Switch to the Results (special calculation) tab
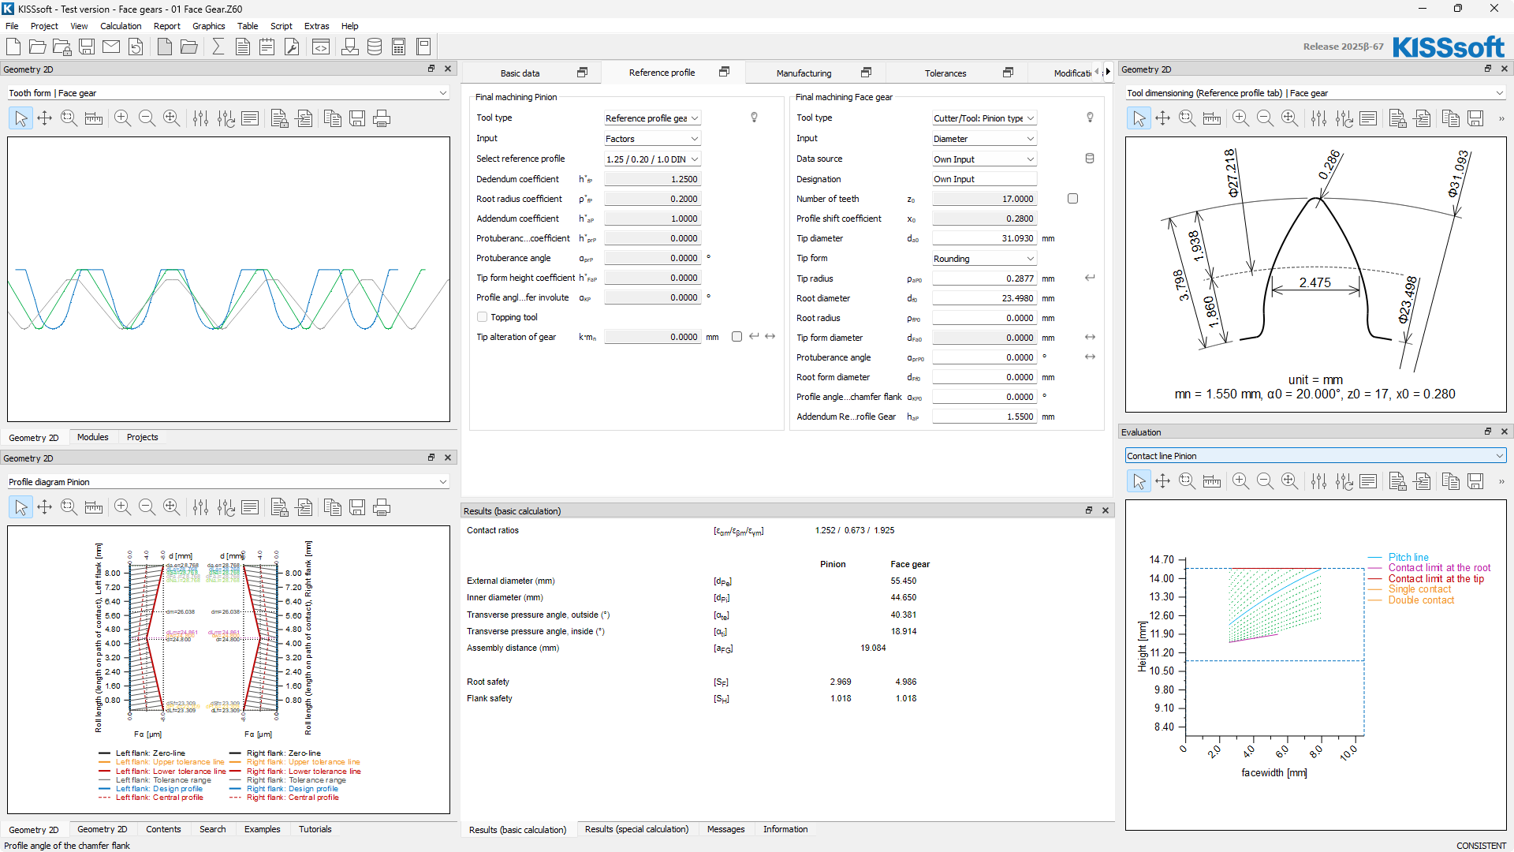The height and width of the screenshot is (852, 1514). (x=636, y=829)
